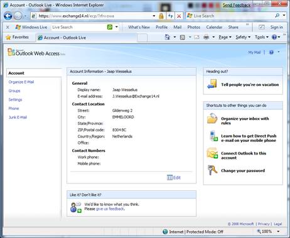Click the Windows Live toolbar search field
Image resolution: width=290 pixels, height=238 pixels.
coord(78,27)
